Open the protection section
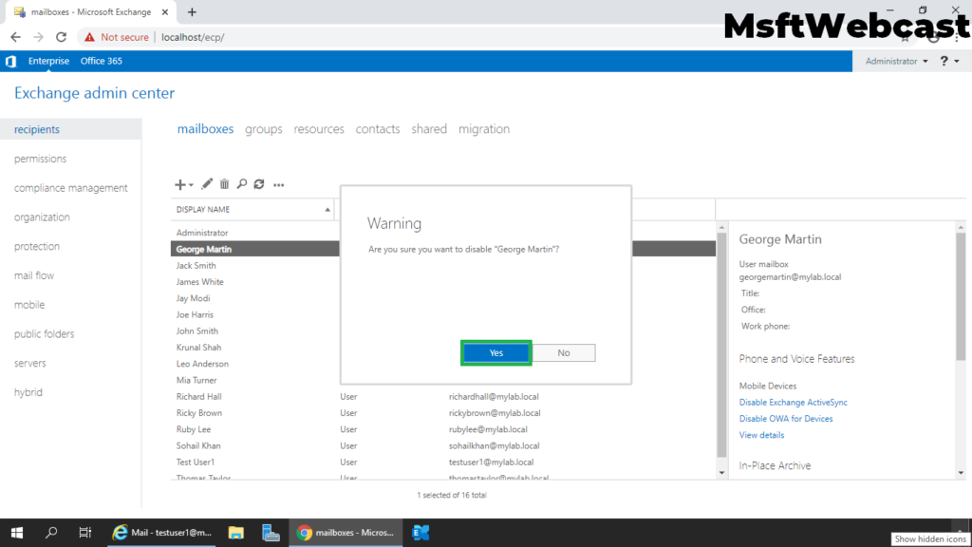Screen dimensions: 972x547 click(37, 246)
